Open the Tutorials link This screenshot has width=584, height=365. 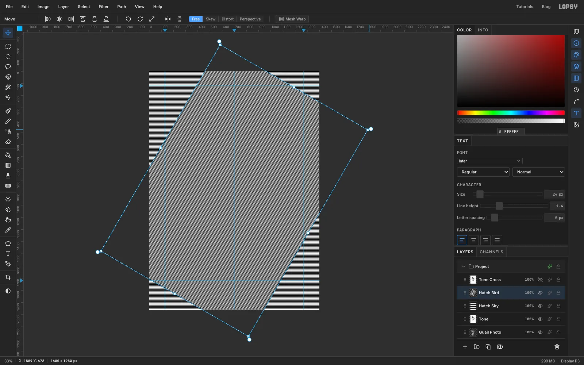[525, 7]
